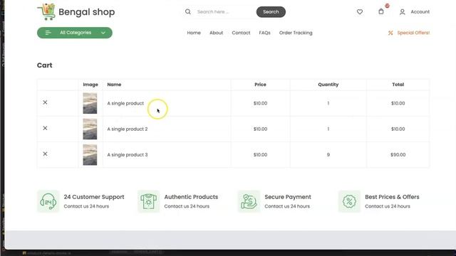The height and width of the screenshot is (256, 456).
Task: Open the About page
Action: pos(217,33)
